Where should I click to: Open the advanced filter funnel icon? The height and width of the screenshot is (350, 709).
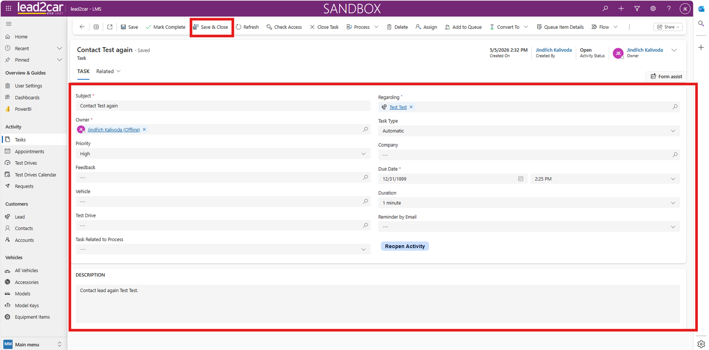click(x=637, y=8)
